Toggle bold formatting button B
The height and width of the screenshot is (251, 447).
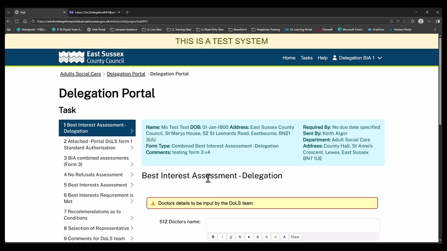[213, 237]
